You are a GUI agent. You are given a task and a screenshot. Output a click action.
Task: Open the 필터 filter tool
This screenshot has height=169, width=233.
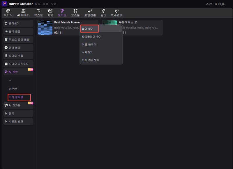pos(103,13)
